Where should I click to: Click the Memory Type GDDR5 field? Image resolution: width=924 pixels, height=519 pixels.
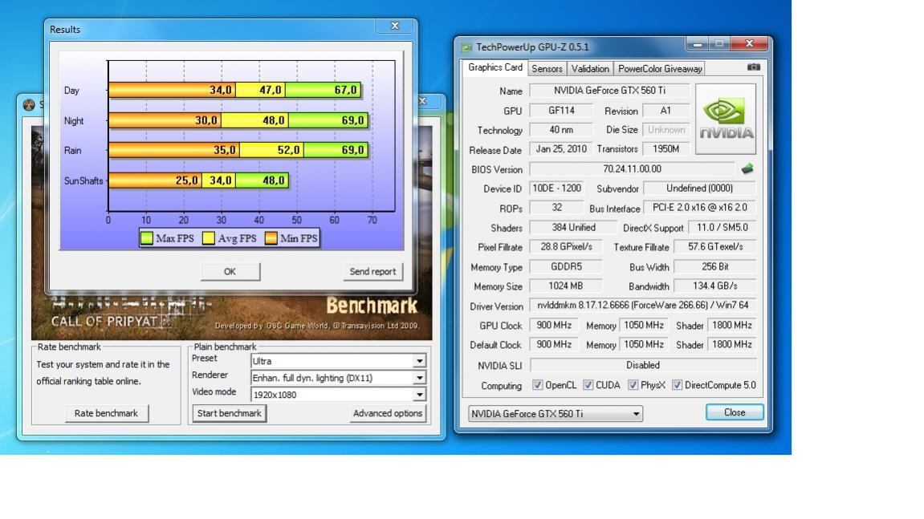[566, 266]
